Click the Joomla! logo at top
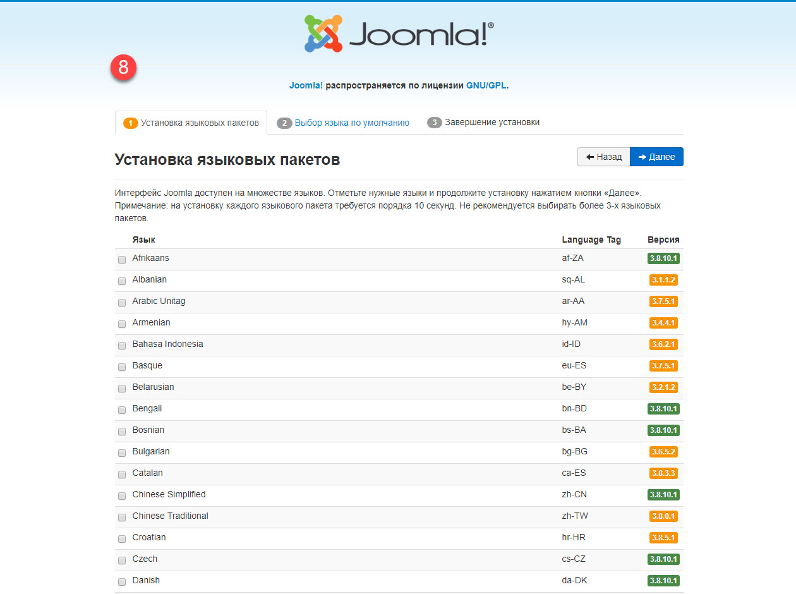 (399, 33)
